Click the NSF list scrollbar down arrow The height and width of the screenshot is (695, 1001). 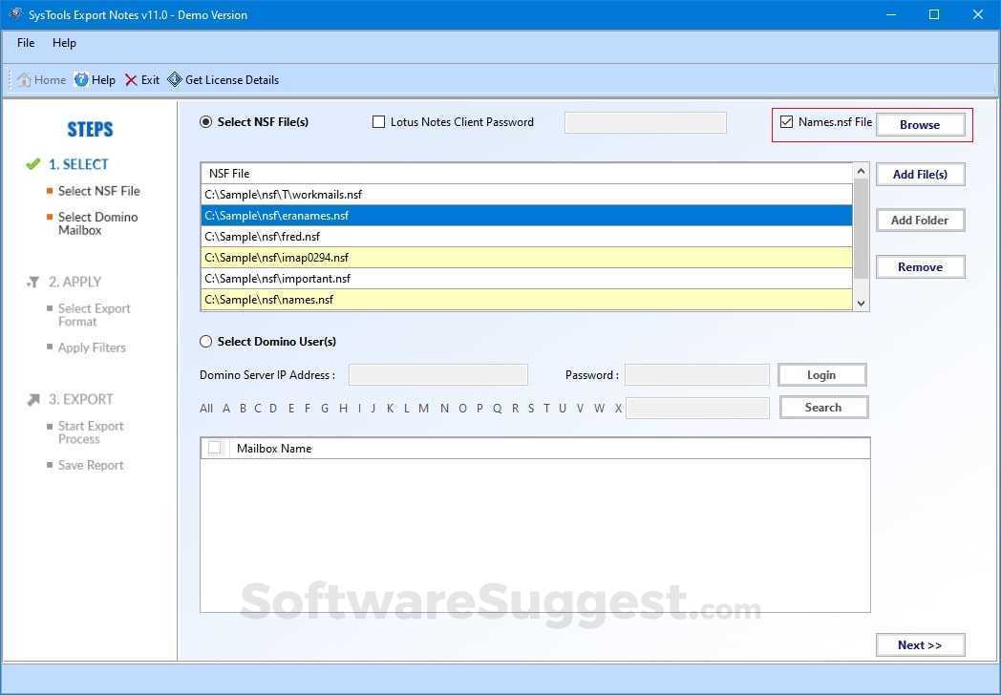pos(861,302)
